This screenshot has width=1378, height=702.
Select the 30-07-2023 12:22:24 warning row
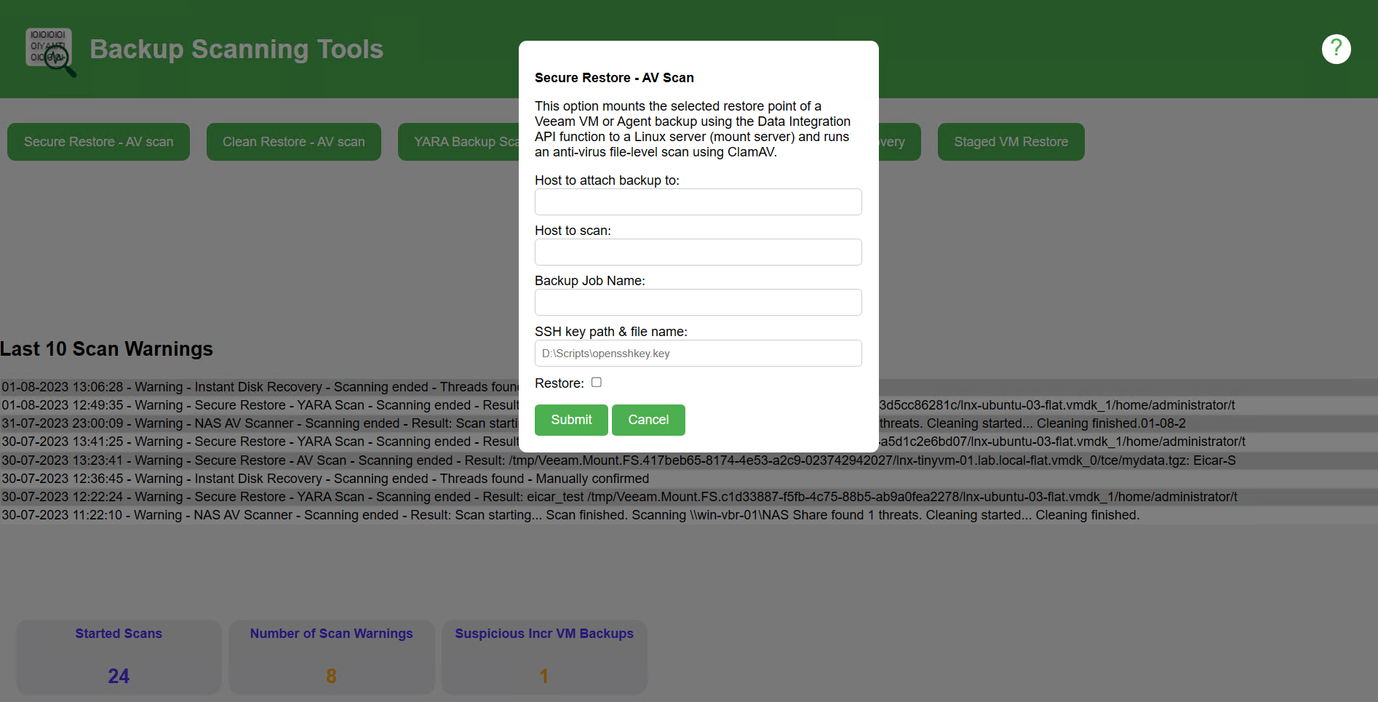point(689,497)
